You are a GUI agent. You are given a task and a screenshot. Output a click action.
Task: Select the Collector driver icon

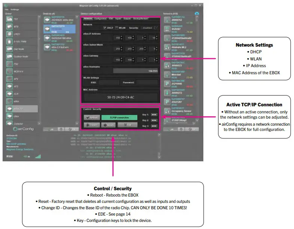point(9,123)
